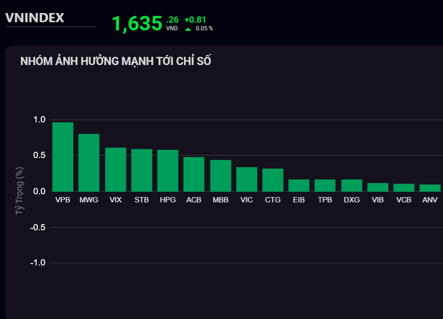Click the TPB ticker label
The width and height of the screenshot is (443, 319).
[x=325, y=200]
